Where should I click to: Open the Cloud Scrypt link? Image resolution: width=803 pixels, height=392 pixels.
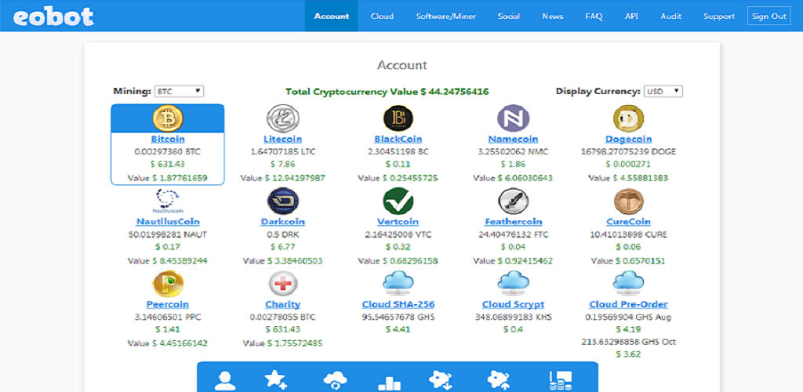coord(513,304)
